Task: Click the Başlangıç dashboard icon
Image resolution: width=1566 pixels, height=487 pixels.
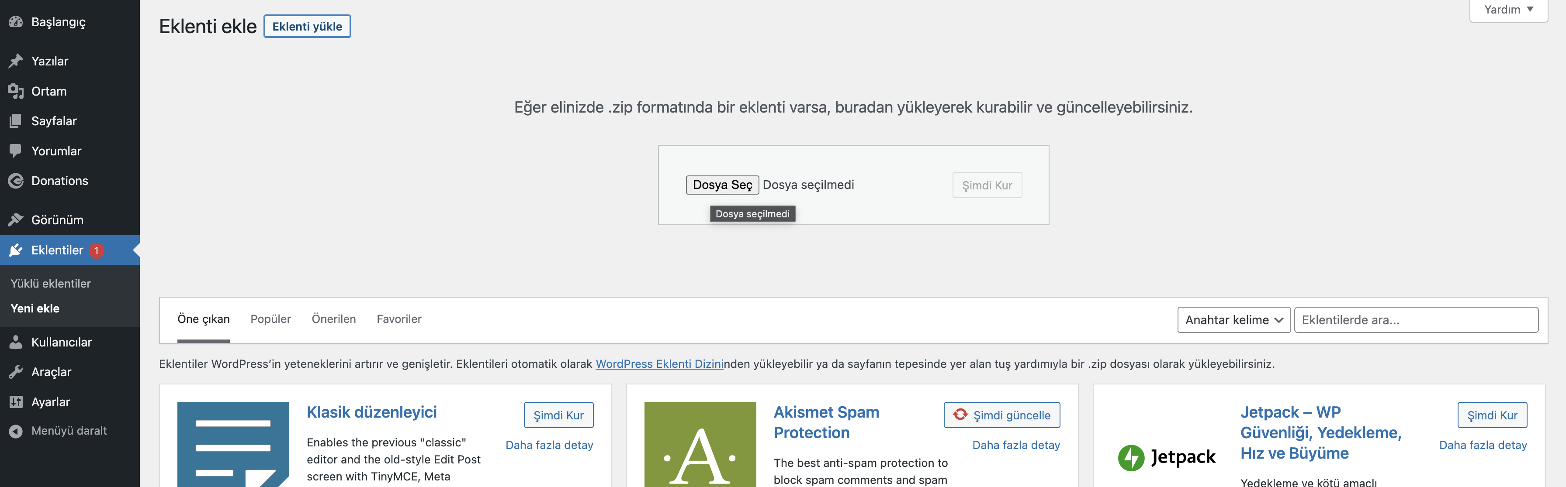Action: tap(16, 22)
